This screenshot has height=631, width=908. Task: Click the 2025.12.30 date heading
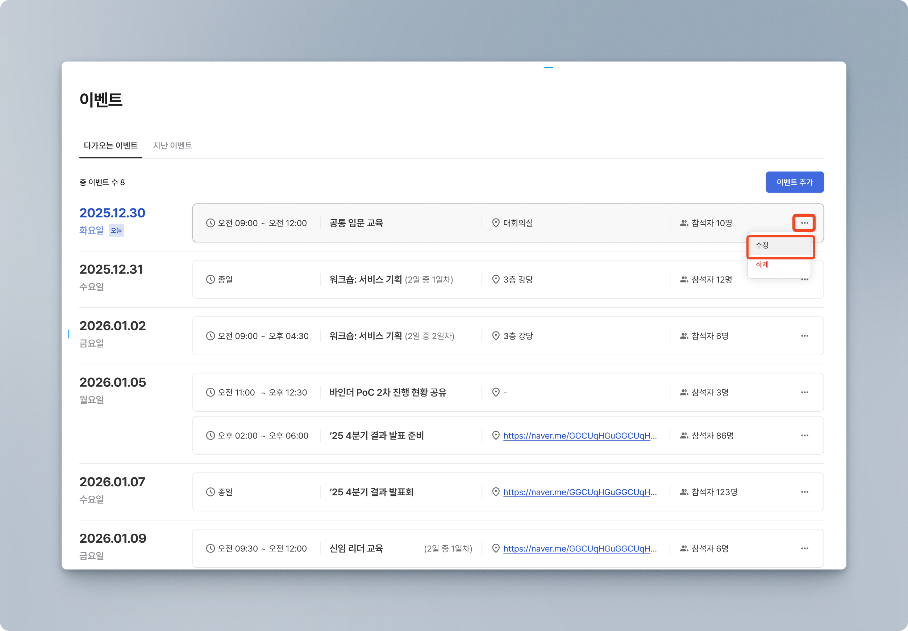click(112, 213)
